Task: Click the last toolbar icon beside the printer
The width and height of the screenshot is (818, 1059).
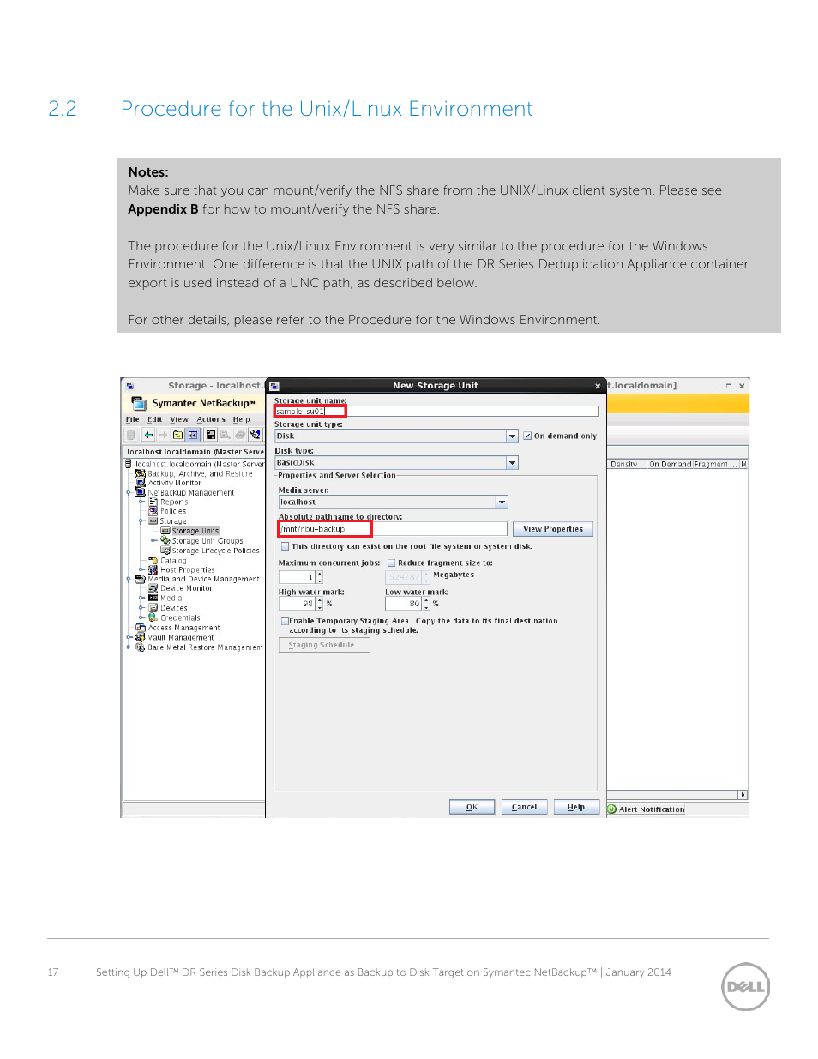Action: tap(256, 435)
